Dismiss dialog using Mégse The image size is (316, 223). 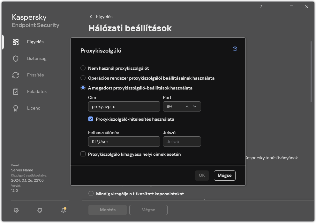[x=224, y=175]
